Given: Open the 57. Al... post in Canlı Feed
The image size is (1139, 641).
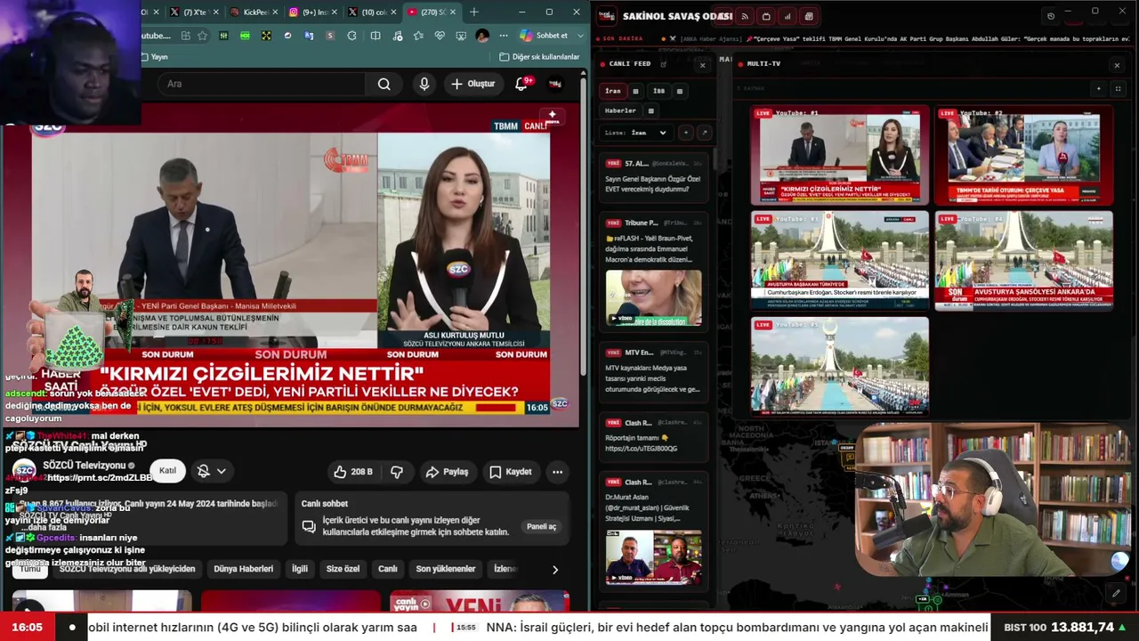Looking at the screenshot, I should coord(654,176).
